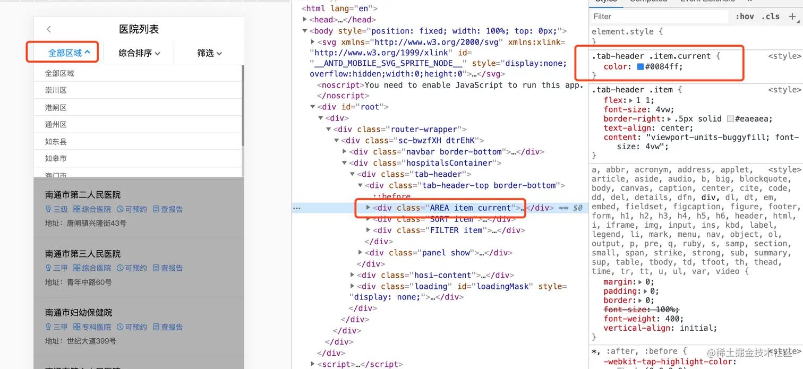
Task: Click the 可预约 tag under 南通市第三人民医院
Action: [132, 268]
